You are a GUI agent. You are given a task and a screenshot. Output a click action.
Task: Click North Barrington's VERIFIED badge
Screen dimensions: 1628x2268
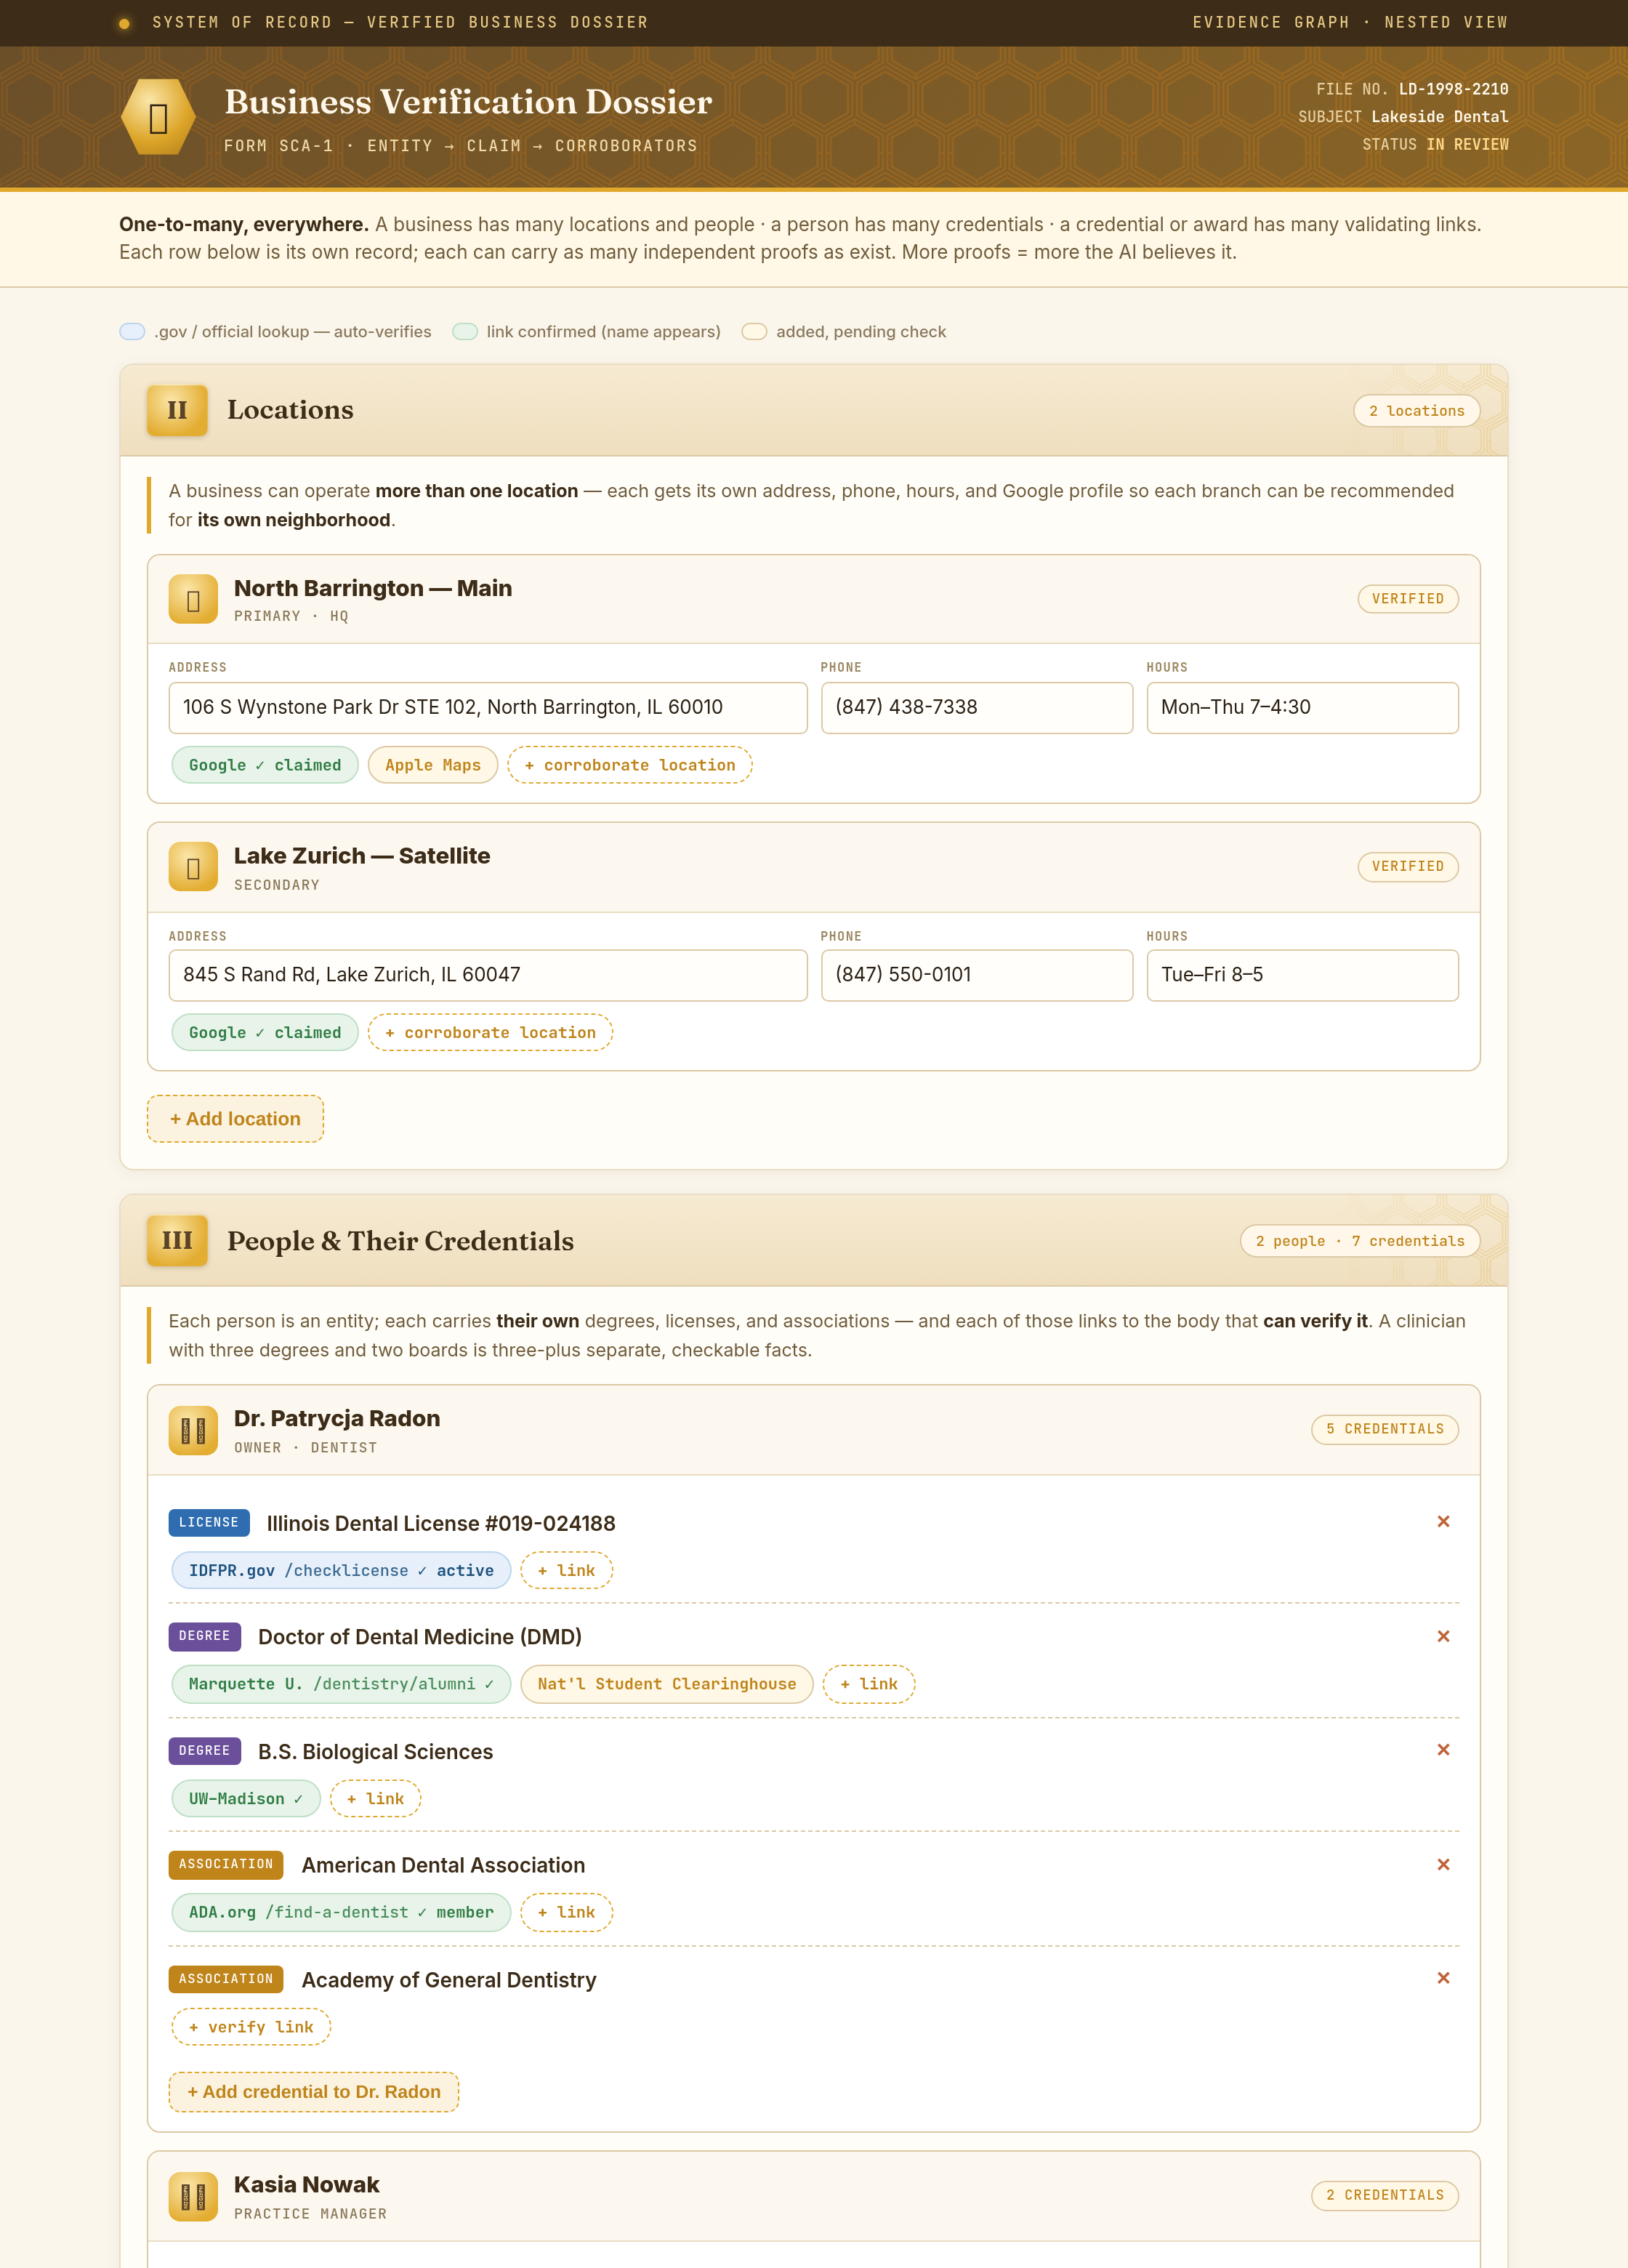[x=1408, y=598]
